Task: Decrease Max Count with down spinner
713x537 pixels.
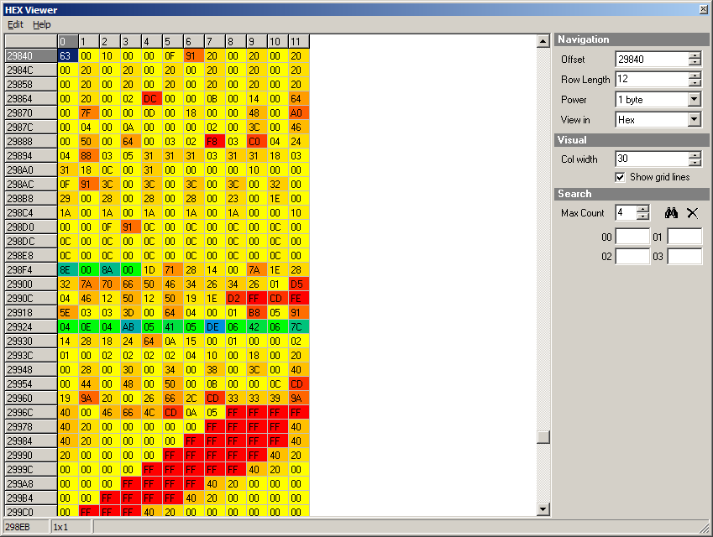Action: pyautogui.click(x=642, y=216)
